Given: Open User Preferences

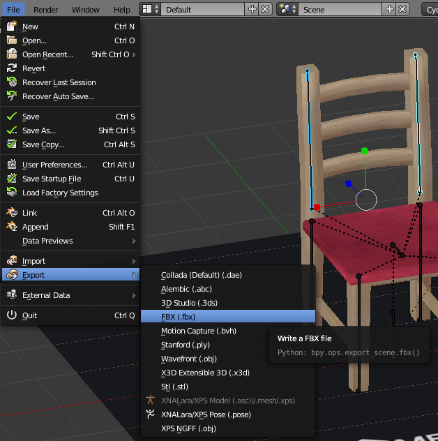Looking at the screenshot, I should pyautogui.click(x=54, y=165).
